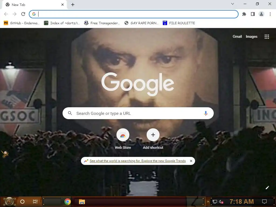This screenshot has width=276, height=207.
Task: Customize this page with the pencil icon
Action: (267, 188)
